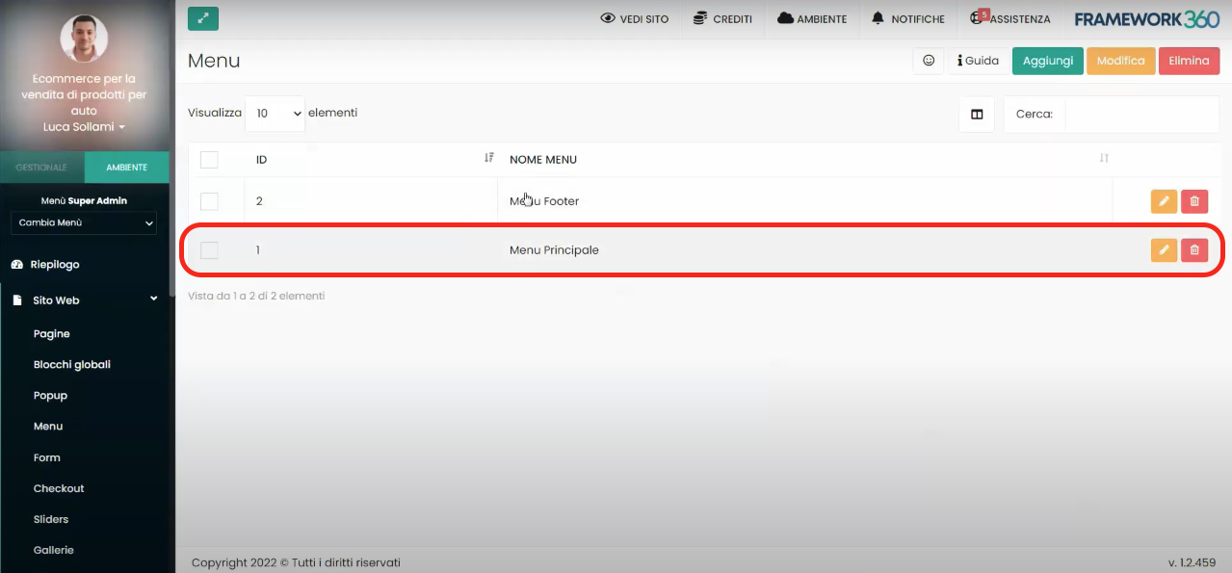Viewport: 1232px width, 573px height.
Task: Click the green fullscreen expand icon
Action: pos(203,18)
